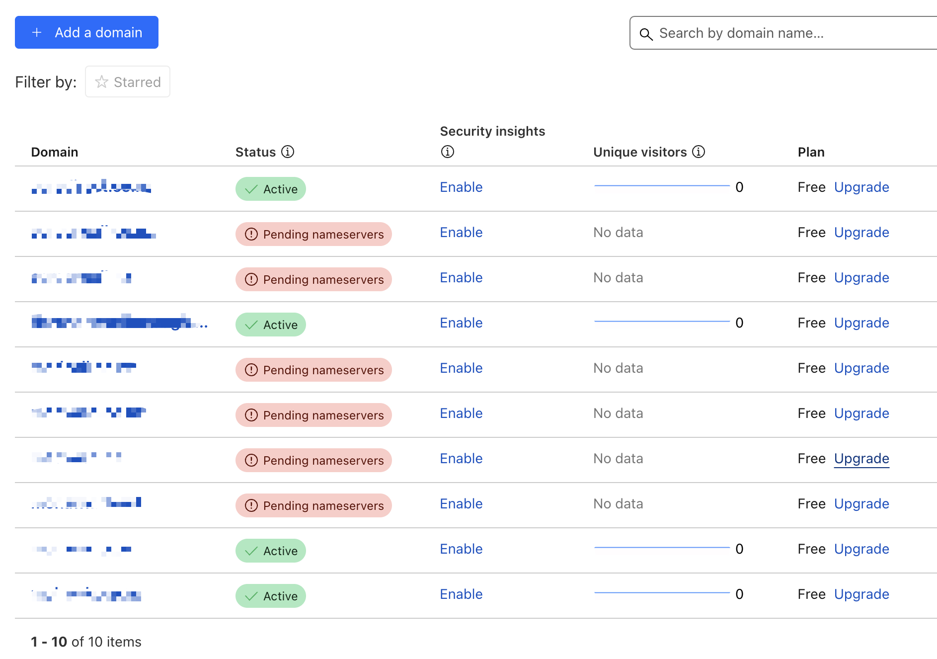Click the plus icon on Add a domain
Image resolution: width=937 pixels, height=659 pixels.
point(37,33)
